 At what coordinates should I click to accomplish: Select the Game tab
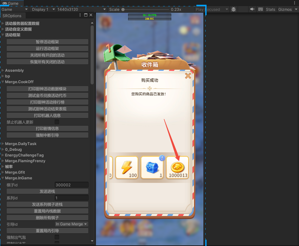(11, 3)
